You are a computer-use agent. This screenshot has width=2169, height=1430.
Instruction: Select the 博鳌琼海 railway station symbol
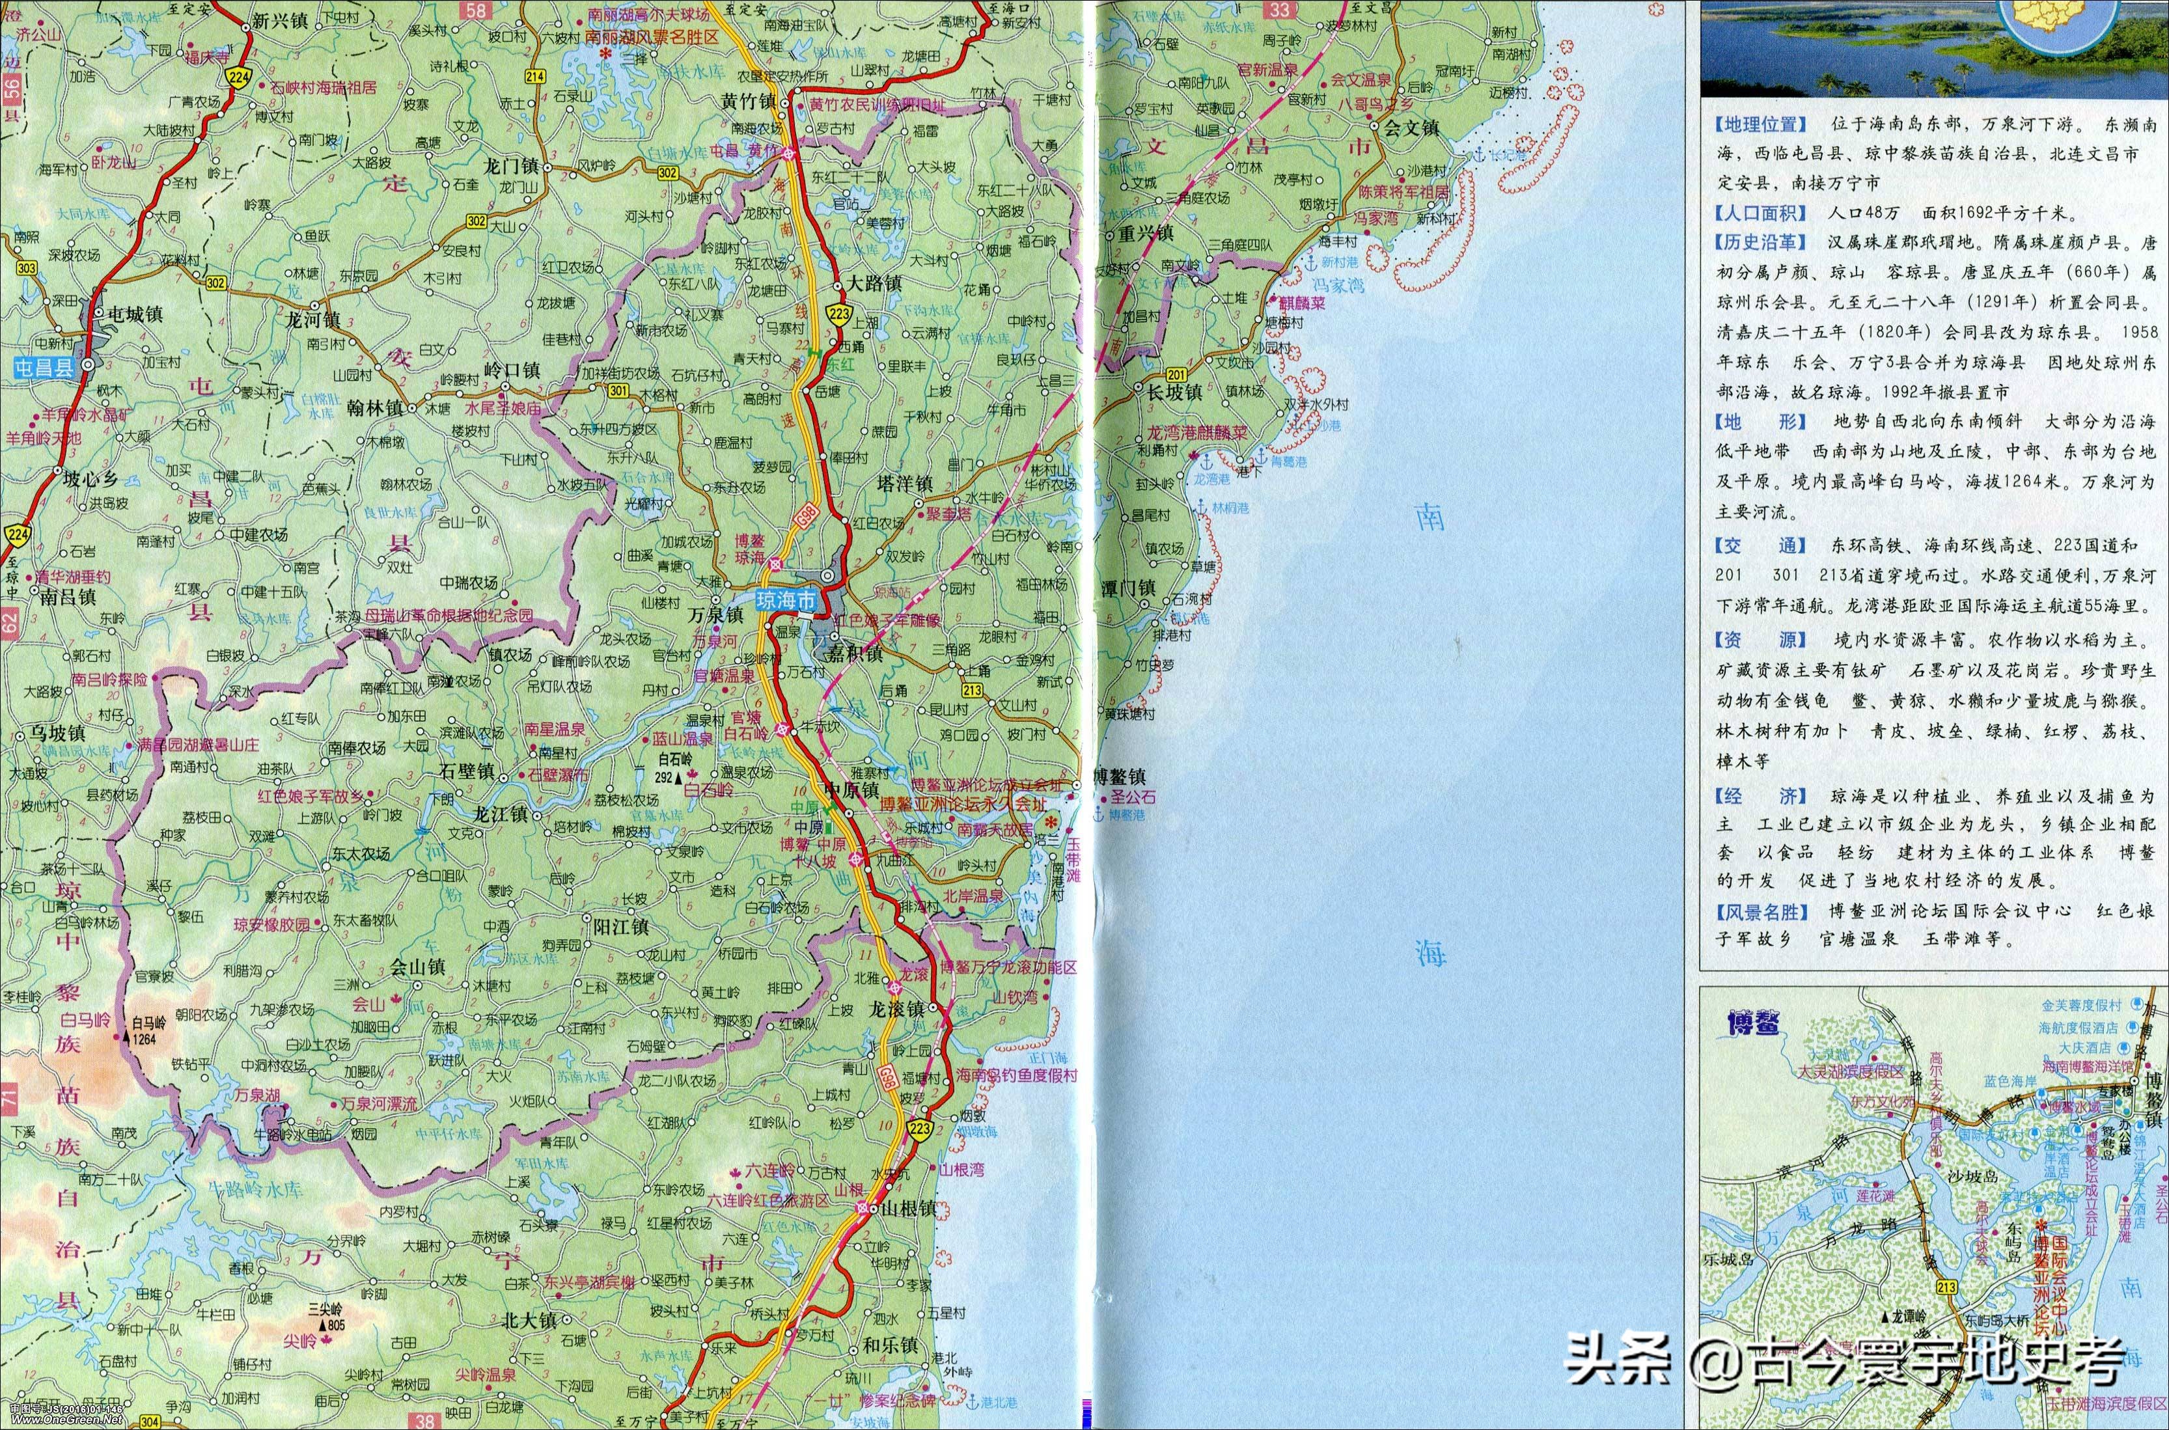click(775, 564)
